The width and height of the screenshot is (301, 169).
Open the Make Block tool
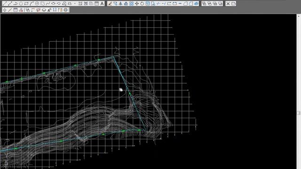click(x=70, y=4)
